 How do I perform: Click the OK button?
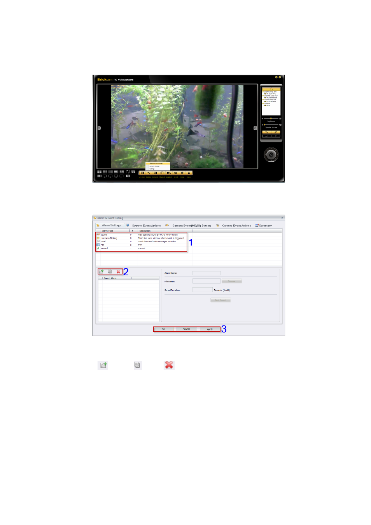point(163,329)
